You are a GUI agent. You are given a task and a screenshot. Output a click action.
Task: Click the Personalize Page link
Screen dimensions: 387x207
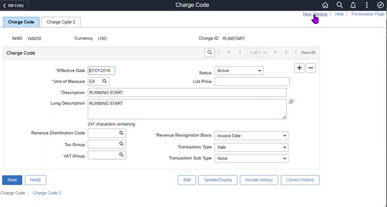[x=368, y=14]
